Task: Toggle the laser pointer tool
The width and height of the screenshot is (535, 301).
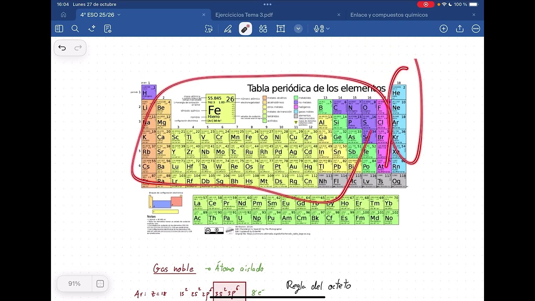Action: click(245, 28)
